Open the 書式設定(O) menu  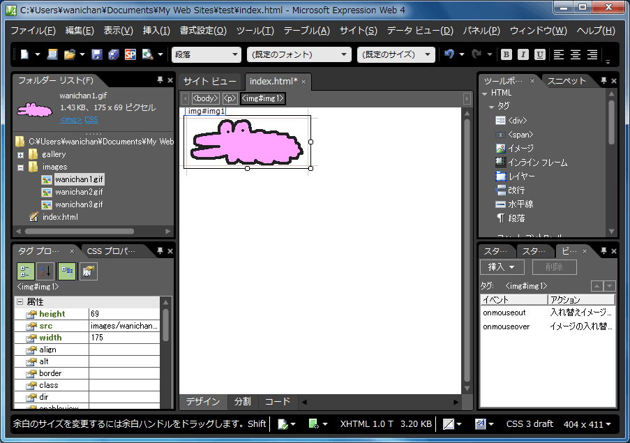point(203,31)
